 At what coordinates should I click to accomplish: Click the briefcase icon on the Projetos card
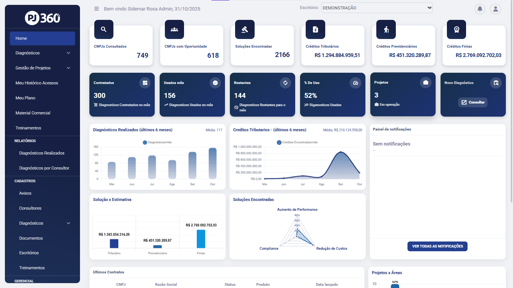point(425,82)
